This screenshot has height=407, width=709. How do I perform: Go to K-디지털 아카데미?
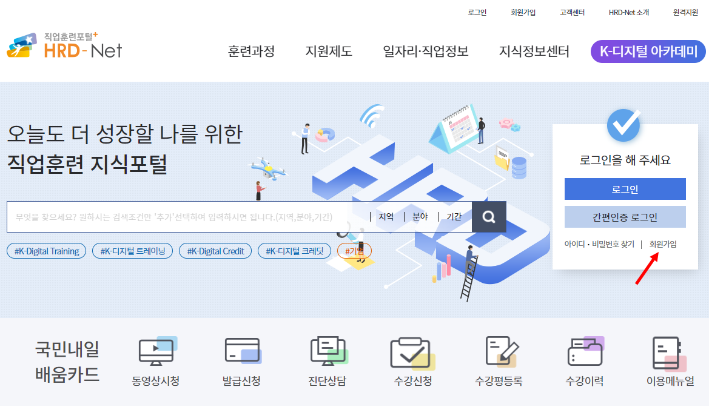click(648, 51)
